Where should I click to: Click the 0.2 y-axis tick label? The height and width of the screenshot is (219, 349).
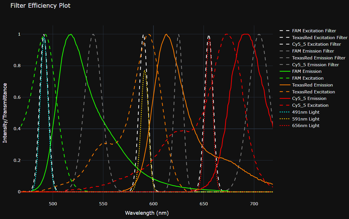pos(17,160)
